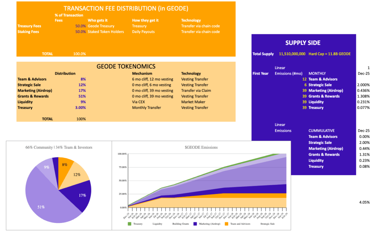Select the Hard Cap = 11.8B GEODE cell

pyautogui.click(x=329, y=54)
